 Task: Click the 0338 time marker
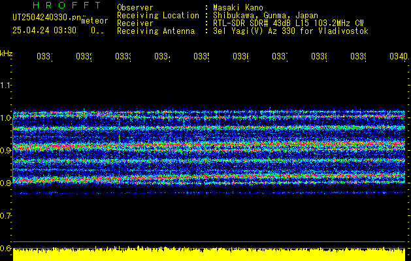click(319, 57)
